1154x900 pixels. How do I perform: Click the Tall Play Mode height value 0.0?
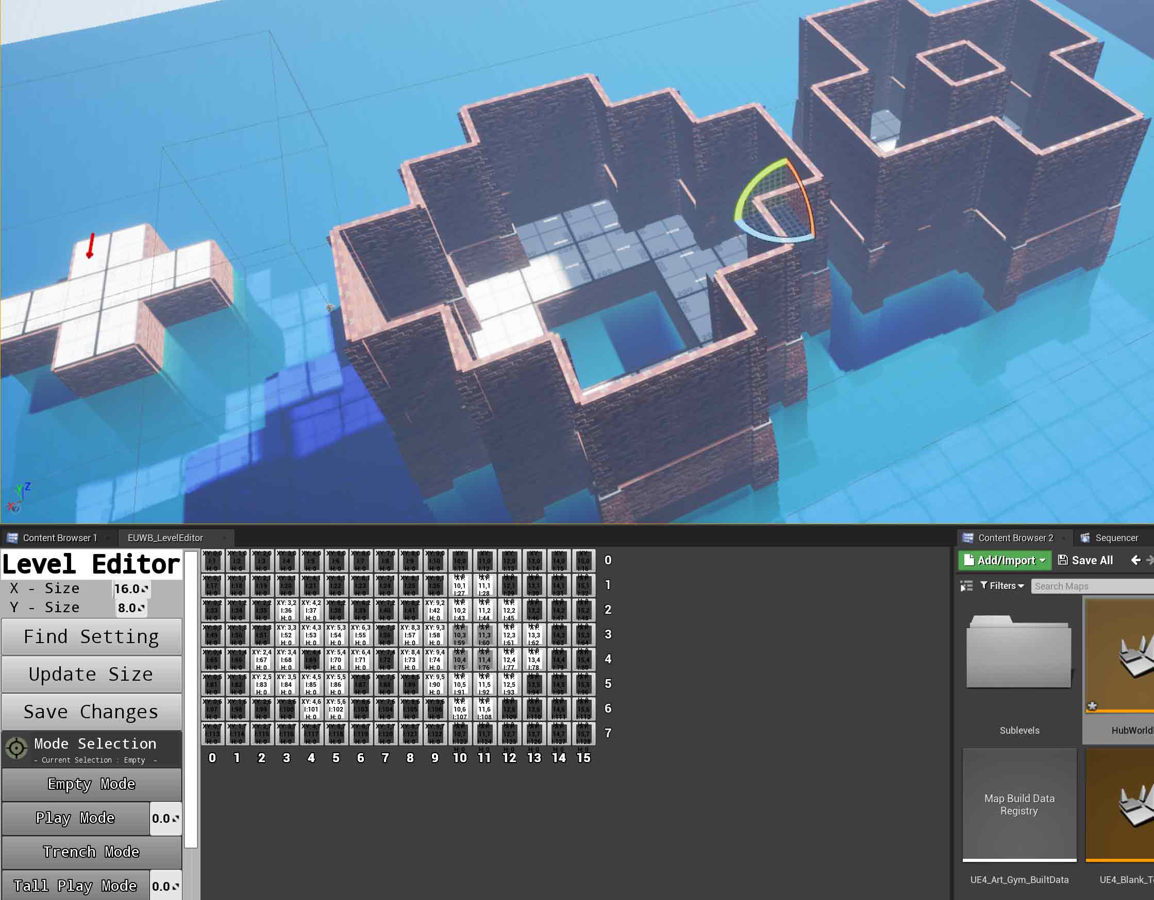(x=165, y=886)
